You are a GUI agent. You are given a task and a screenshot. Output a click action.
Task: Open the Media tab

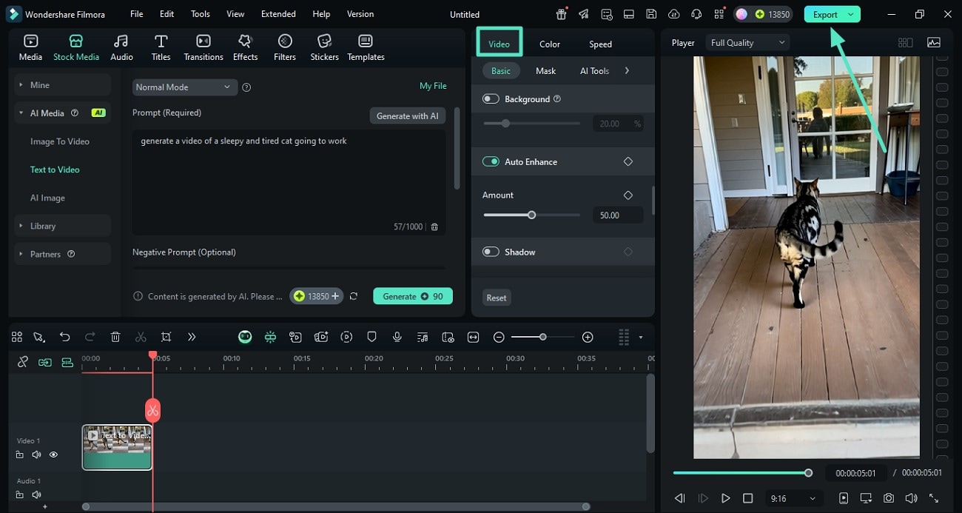(30, 47)
